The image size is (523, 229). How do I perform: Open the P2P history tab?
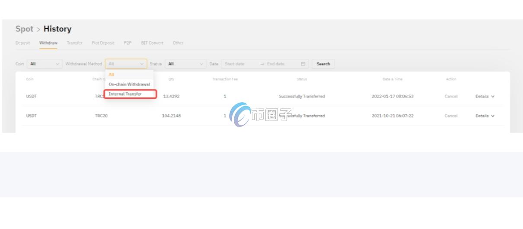click(128, 42)
